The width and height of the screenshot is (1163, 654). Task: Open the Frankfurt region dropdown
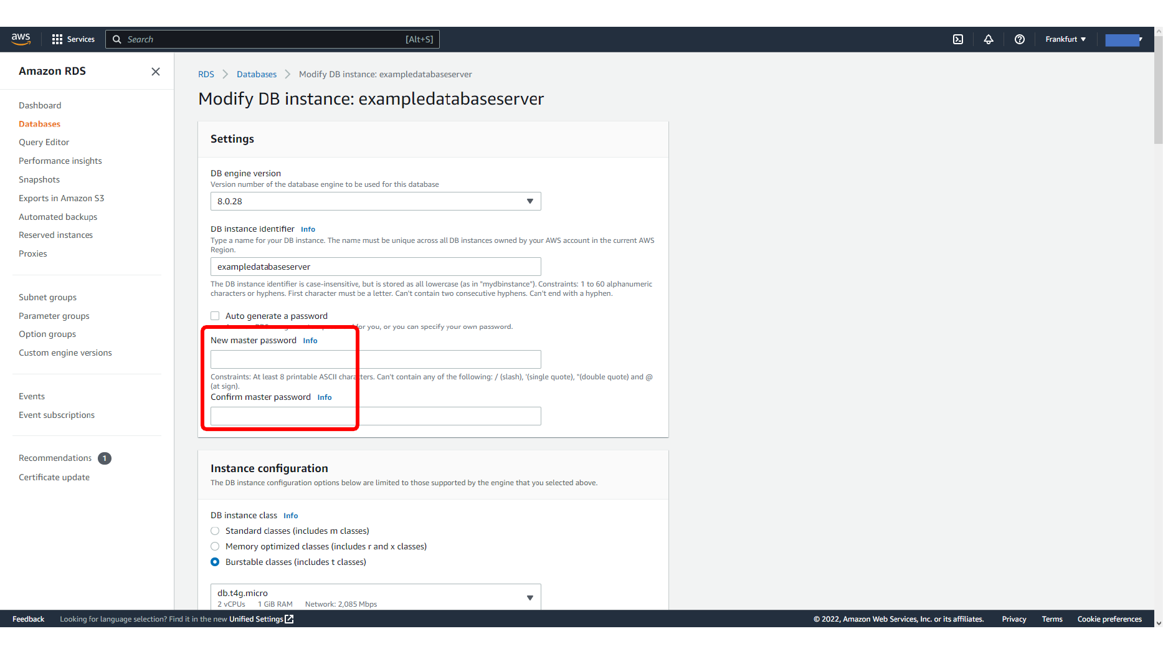(1065, 39)
